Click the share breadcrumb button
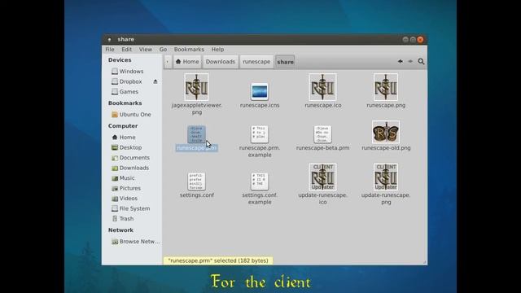The image size is (521, 293). click(x=285, y=62)
